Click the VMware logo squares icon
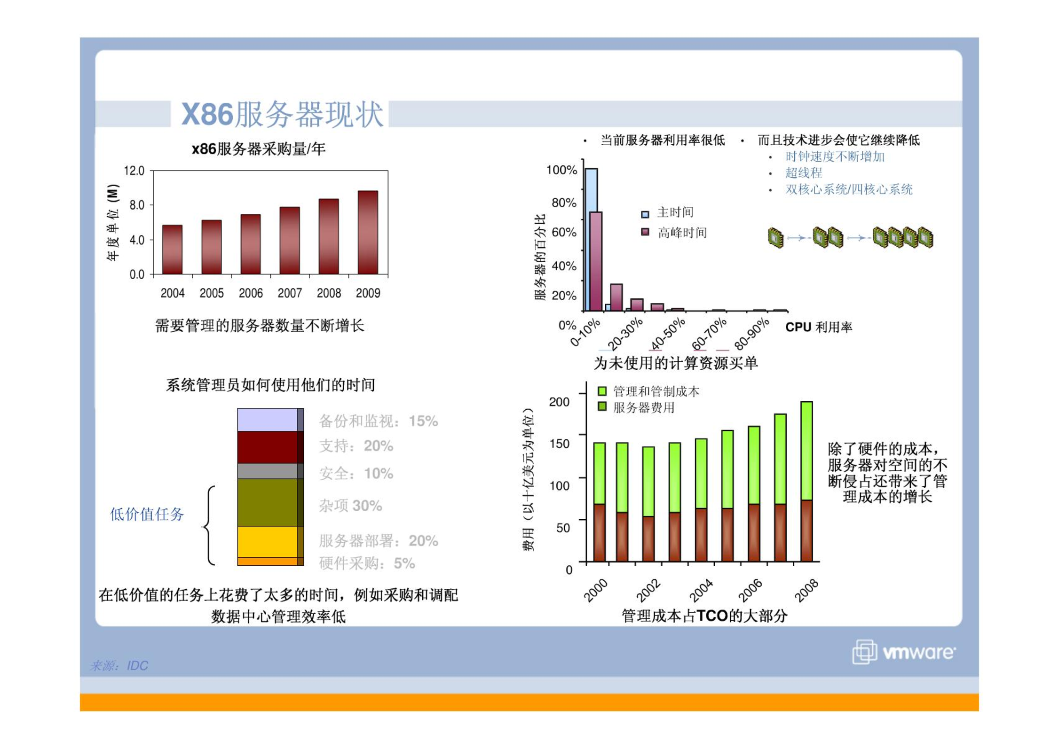The width and height of the screenshot is (1059, 749). [864, 652]
